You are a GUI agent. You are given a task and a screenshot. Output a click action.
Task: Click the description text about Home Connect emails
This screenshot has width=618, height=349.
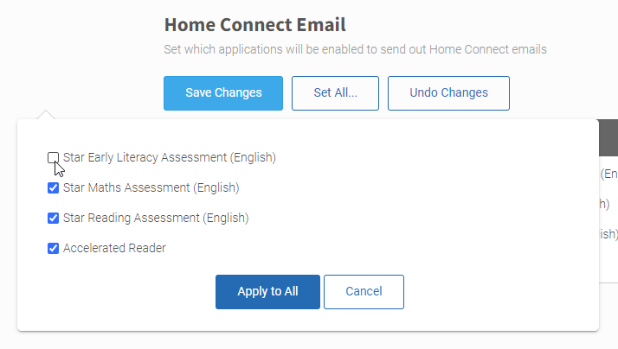[x=355, y=49]
